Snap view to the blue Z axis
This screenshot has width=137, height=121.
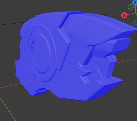(x=135, y=3)
